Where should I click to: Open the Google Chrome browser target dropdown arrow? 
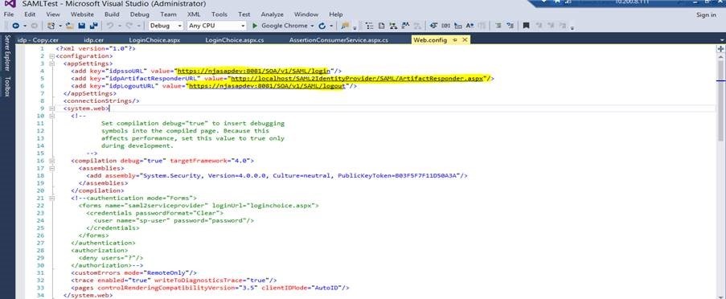click(x=312, y=26)
